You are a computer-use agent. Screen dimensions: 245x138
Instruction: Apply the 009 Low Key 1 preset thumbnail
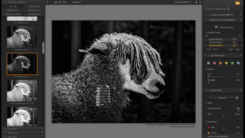click(x=22, y=37)
